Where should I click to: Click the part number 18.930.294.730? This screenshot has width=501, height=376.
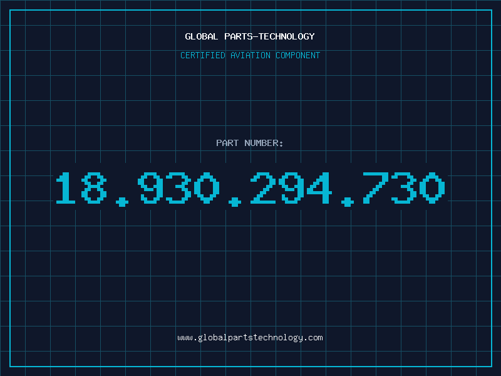250,189
